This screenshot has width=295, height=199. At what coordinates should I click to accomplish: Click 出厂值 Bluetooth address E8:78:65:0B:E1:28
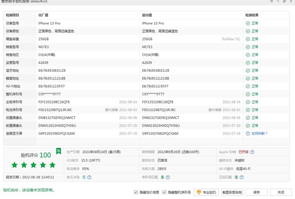coord(52,71)
